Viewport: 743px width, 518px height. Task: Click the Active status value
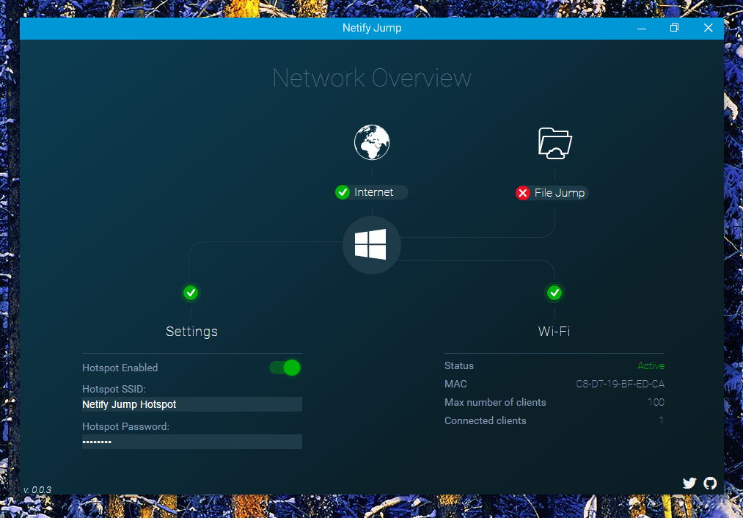651,366
